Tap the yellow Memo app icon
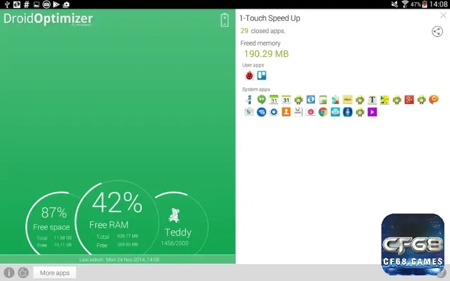Viewport: 450px width, 281px height. click(348, 99)
